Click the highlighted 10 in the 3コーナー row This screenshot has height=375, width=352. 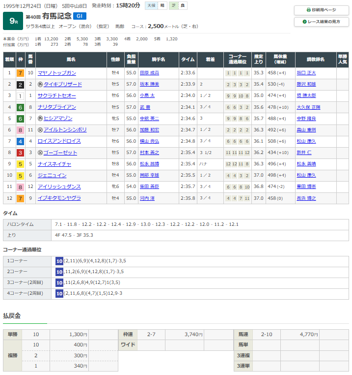click(x=59, y=282)
